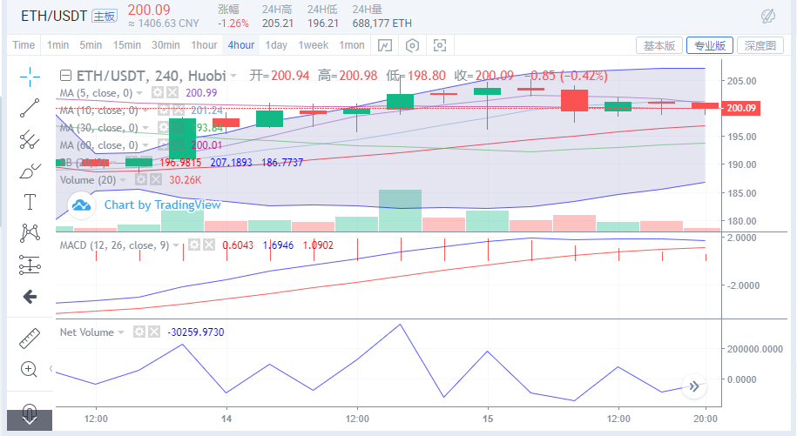Remove the Volume (20) indicator
This screenshot has width=797, height=436.
click(156, 179)
